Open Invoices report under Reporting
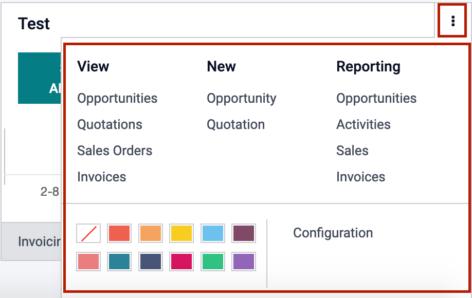Screen dimensions: 472x298 tap(360, 177)
